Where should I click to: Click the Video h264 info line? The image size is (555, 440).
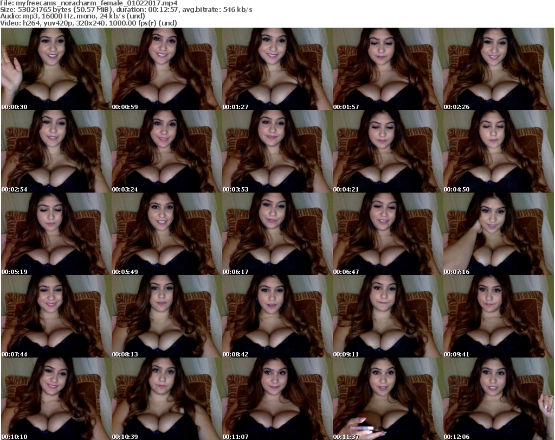(88, 23)
